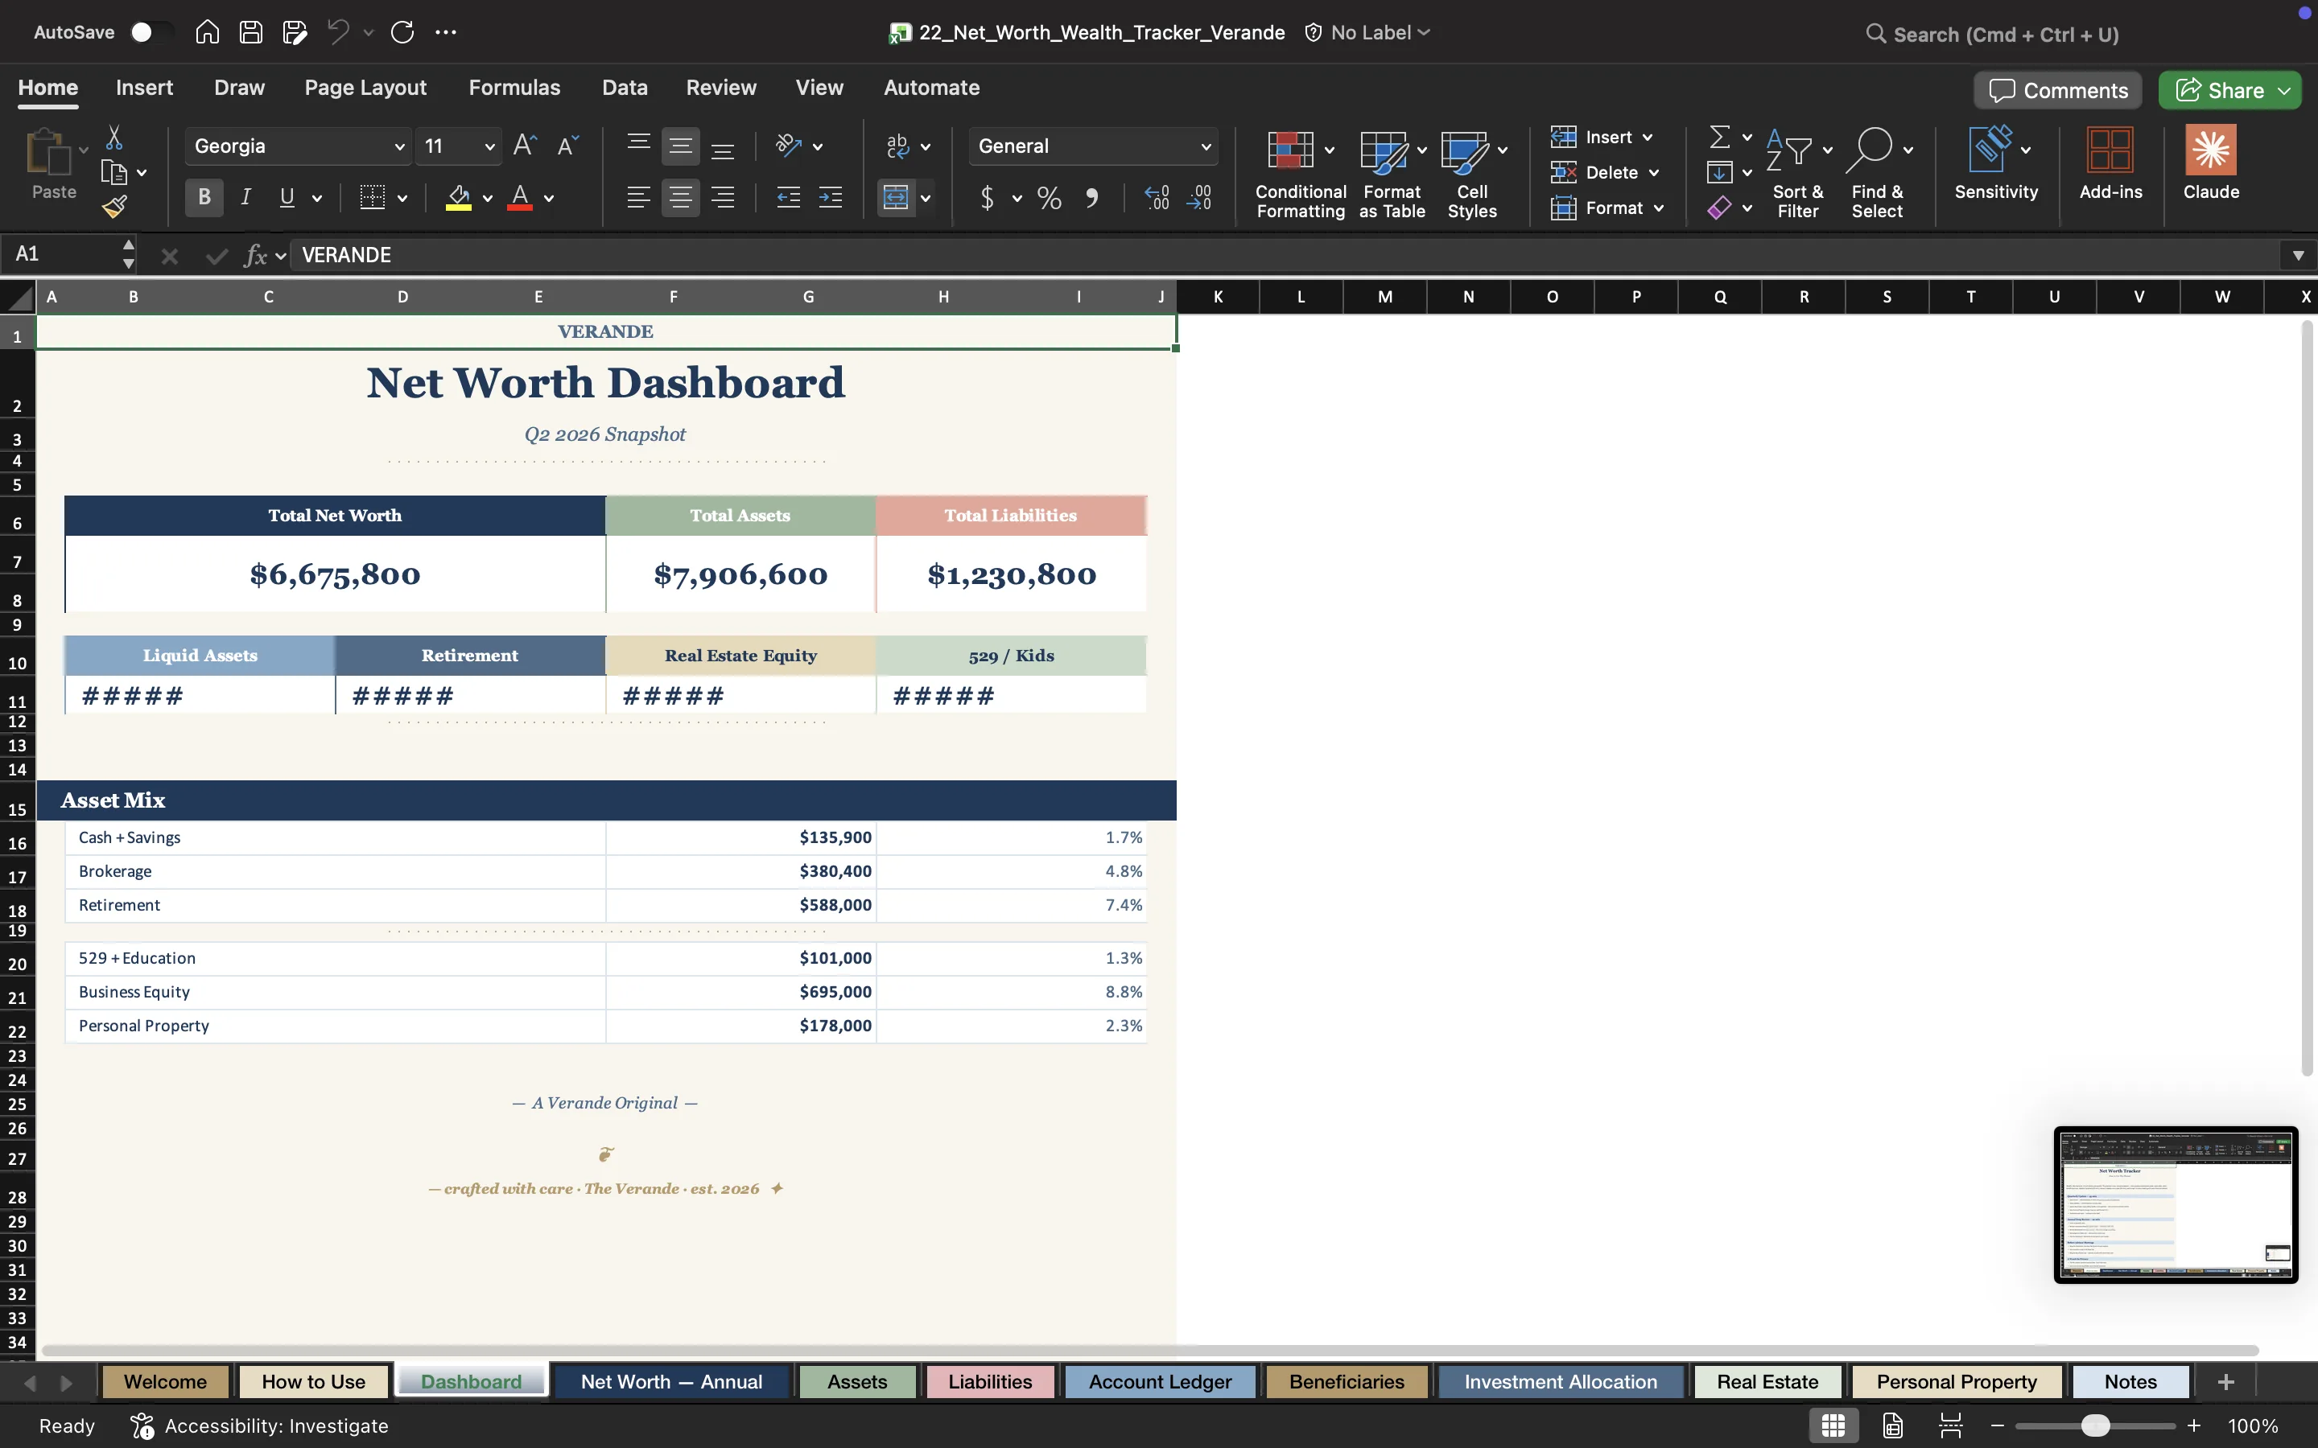Toggle Italic formatting
The height and width of the screenshot is (1448, 2318).
pos(245,197)
